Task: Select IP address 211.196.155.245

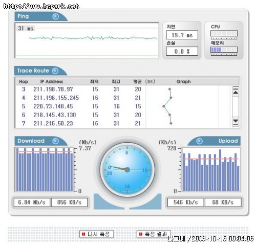Action: [x=56, y=98]
